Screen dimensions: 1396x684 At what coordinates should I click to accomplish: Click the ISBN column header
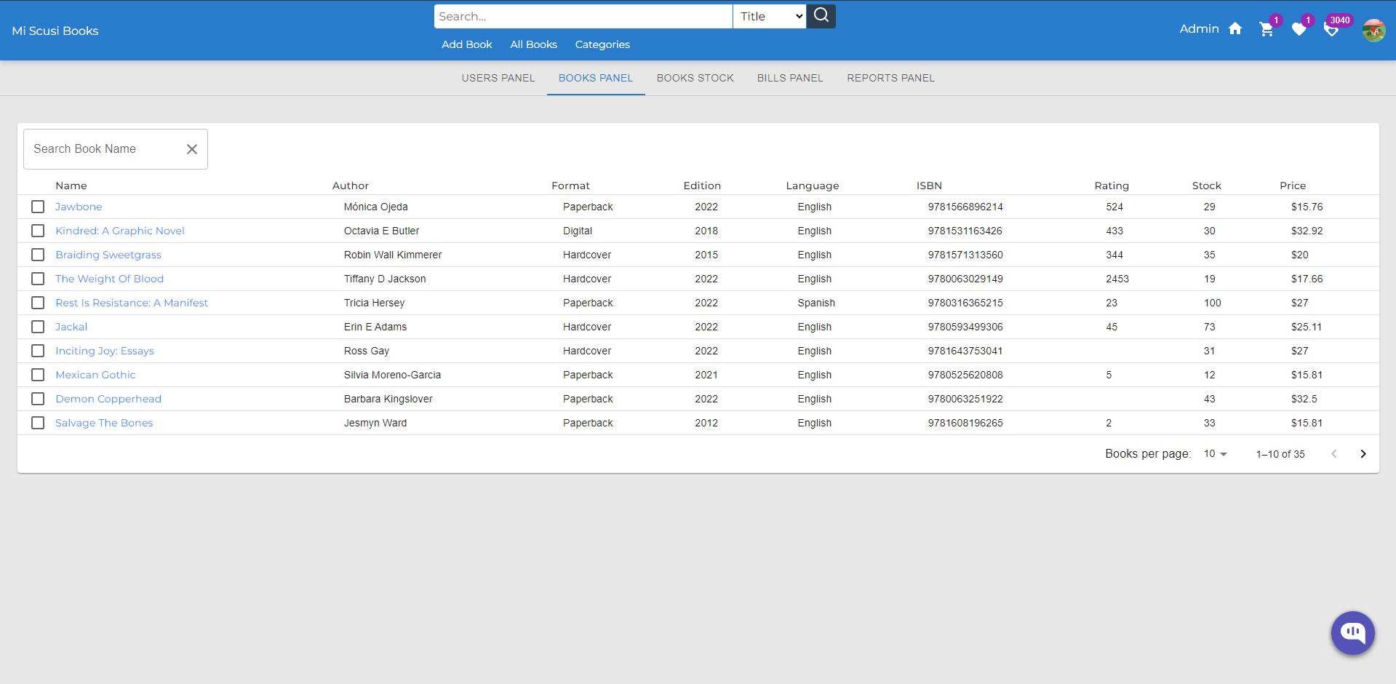929,186
